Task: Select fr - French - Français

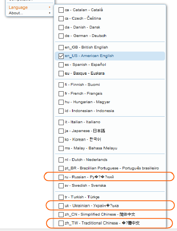Action: pos(110,94)
